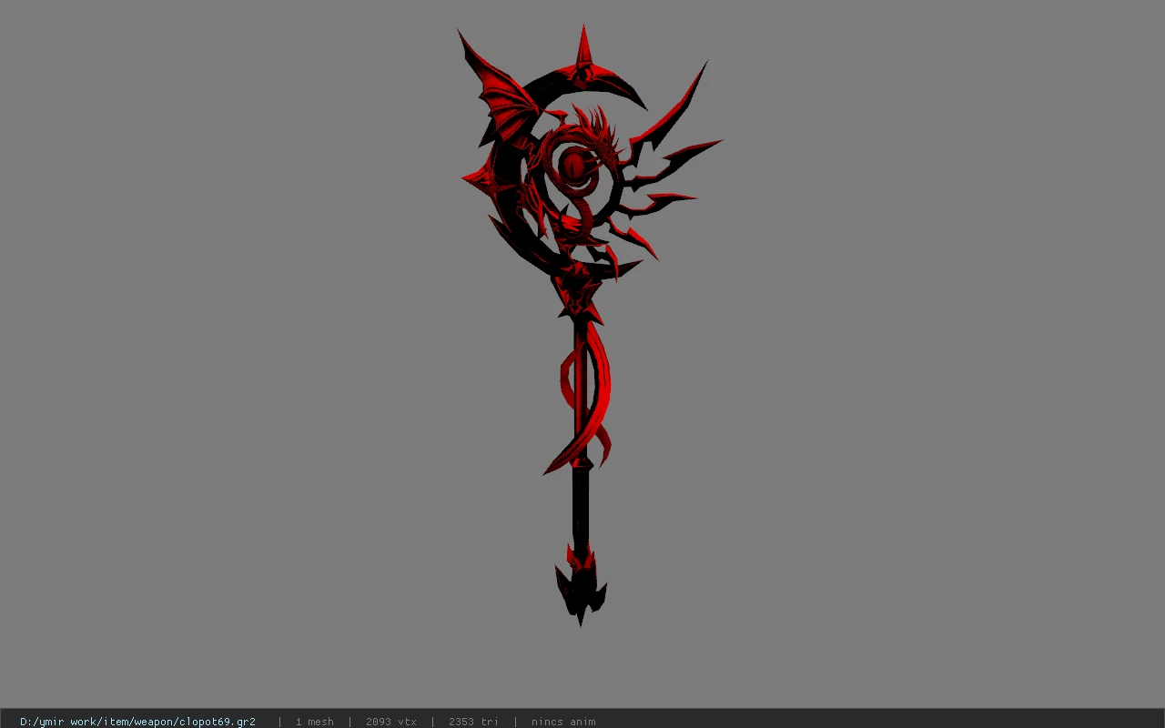
Task: Click the file path D:/ymir work/item/weapon/clopot69.gr2
Action: (137, 722)
